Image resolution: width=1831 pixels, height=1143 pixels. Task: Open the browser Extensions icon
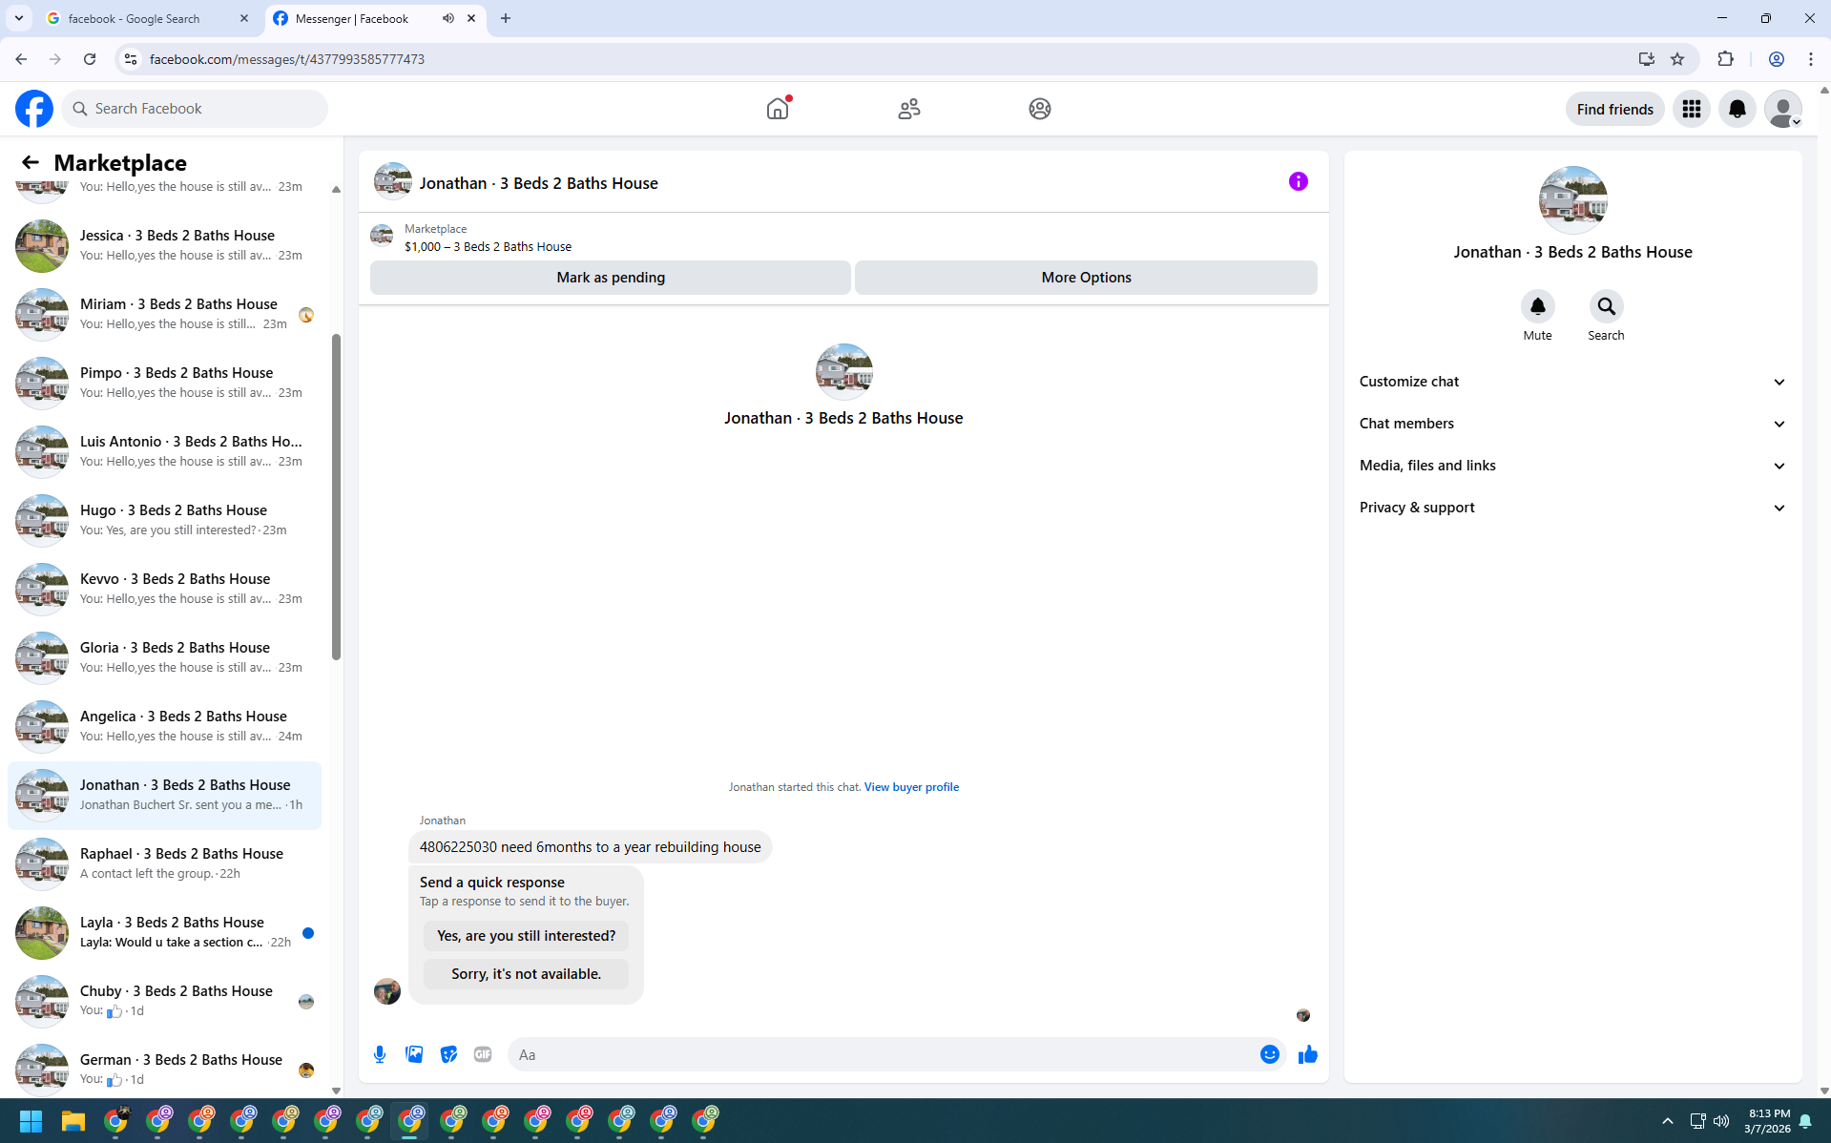(x=1725, y=59)
